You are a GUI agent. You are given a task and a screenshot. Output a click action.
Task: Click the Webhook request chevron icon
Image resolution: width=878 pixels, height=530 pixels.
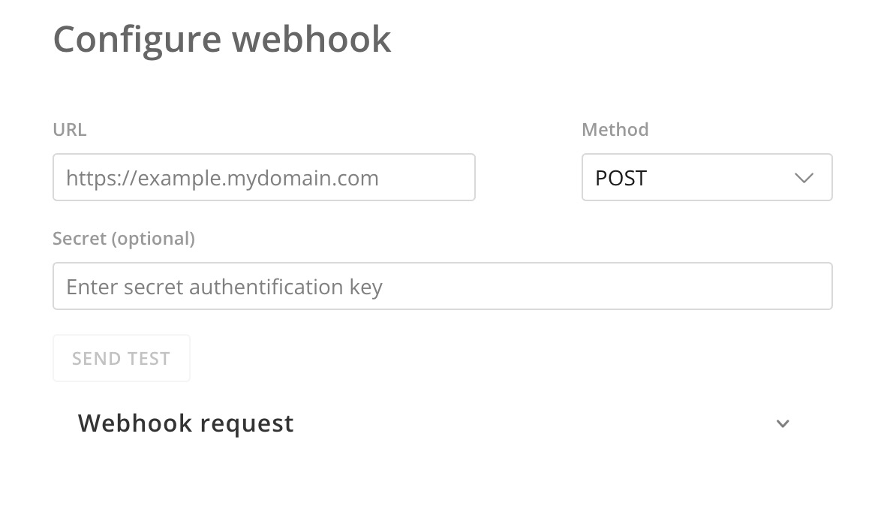click(783, 423)
